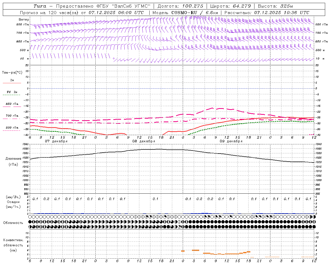Click the "(км)" unit in the convective panel
Image resolution: width=329 pixels, height=263 pixels.
tap(13, 250)
